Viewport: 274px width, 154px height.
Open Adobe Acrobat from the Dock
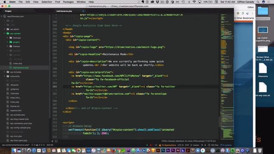pyautogui.click(x=188, y=151)
